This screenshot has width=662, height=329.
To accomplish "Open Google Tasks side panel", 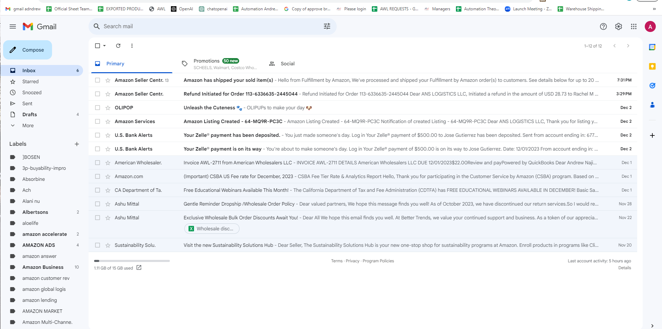I will 652,86.
